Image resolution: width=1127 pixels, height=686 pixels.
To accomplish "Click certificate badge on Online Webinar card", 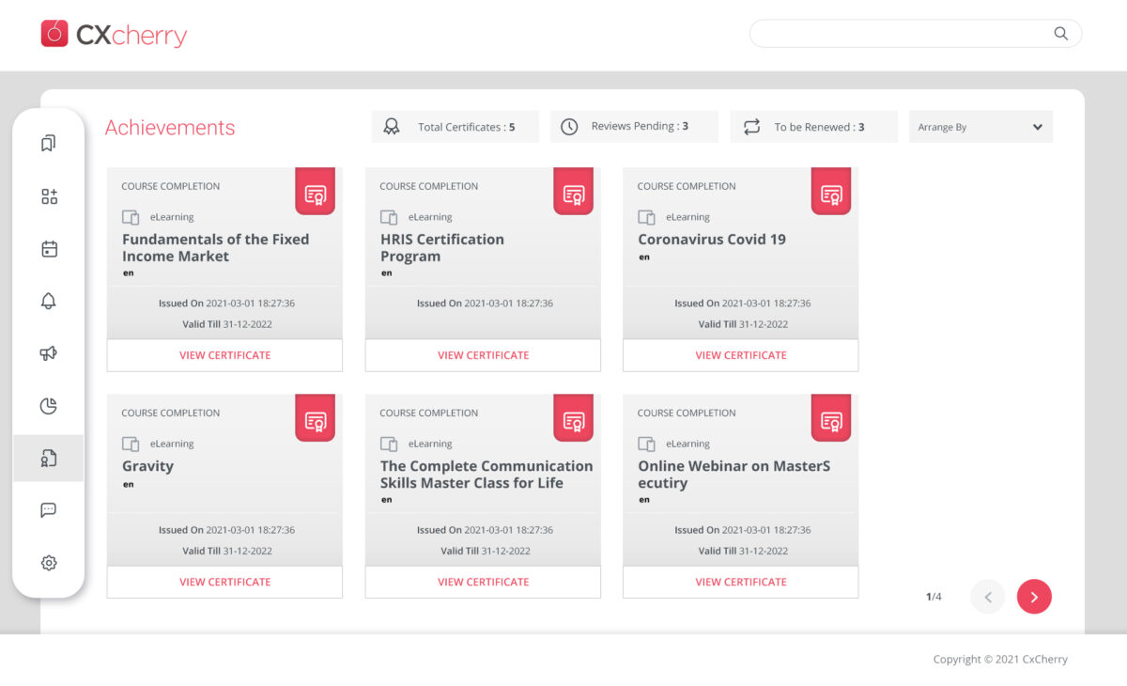I will point(831,418).
